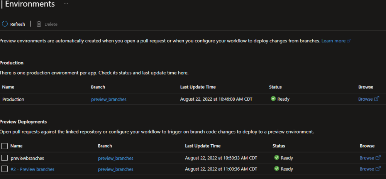Click the Refresh circular arrow icon
This screenshot has height=179, width=386.
5,24
